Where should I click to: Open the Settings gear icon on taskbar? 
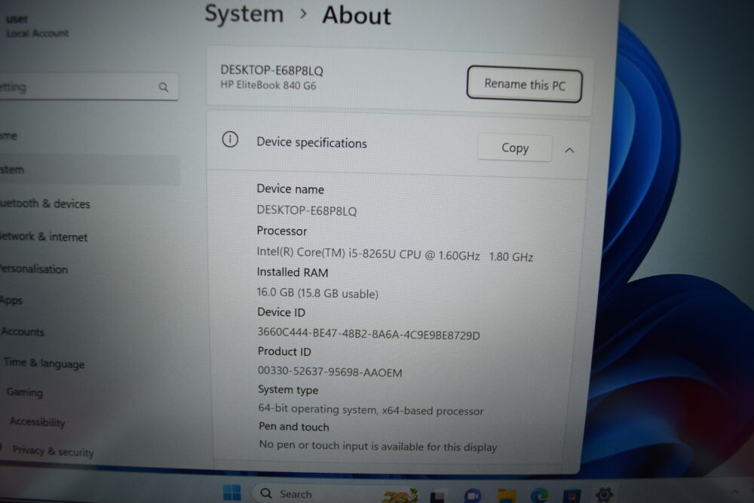click(x=604, y=494)
